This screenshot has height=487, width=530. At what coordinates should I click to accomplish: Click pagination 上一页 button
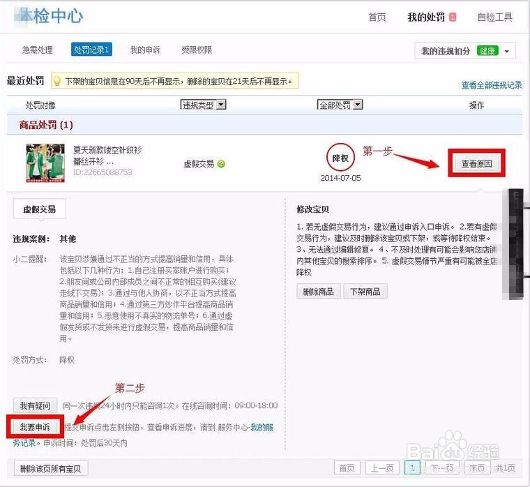(x=382, y=468)
